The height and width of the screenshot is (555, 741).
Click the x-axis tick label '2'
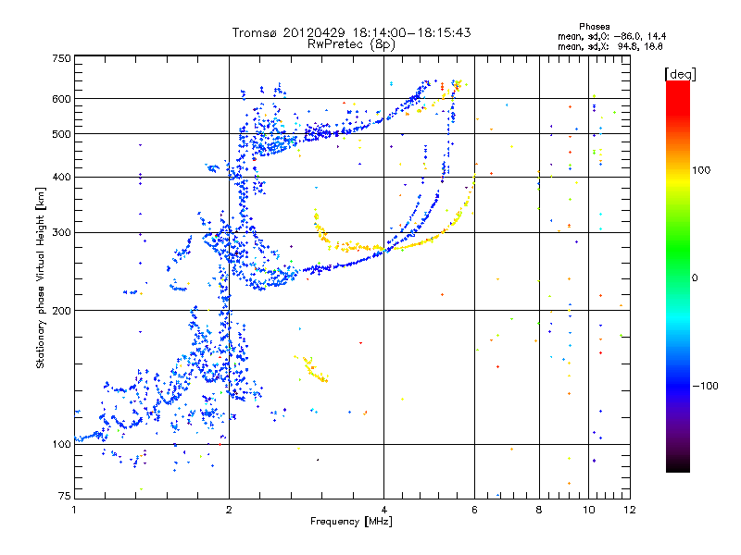229,510
